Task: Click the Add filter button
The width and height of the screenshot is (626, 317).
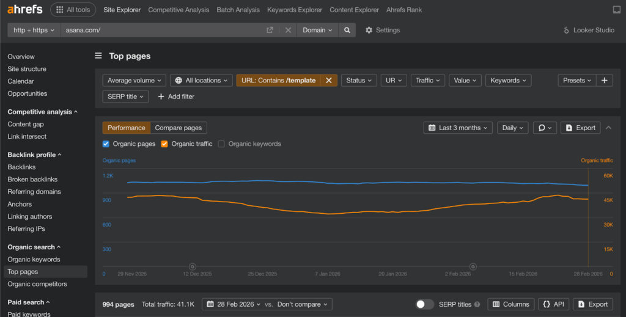Action: tap(176, 97)
